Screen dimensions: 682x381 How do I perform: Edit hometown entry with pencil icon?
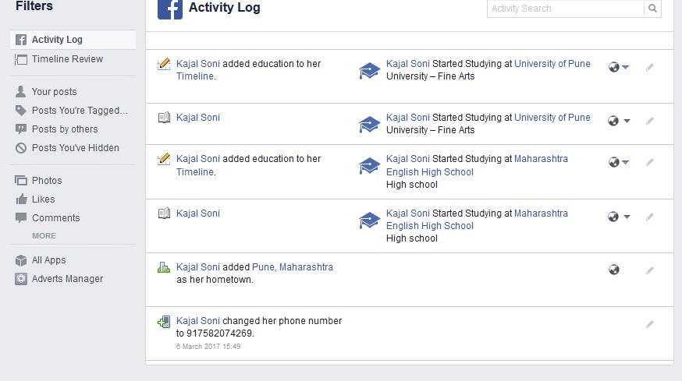click(x=650, y=270)
